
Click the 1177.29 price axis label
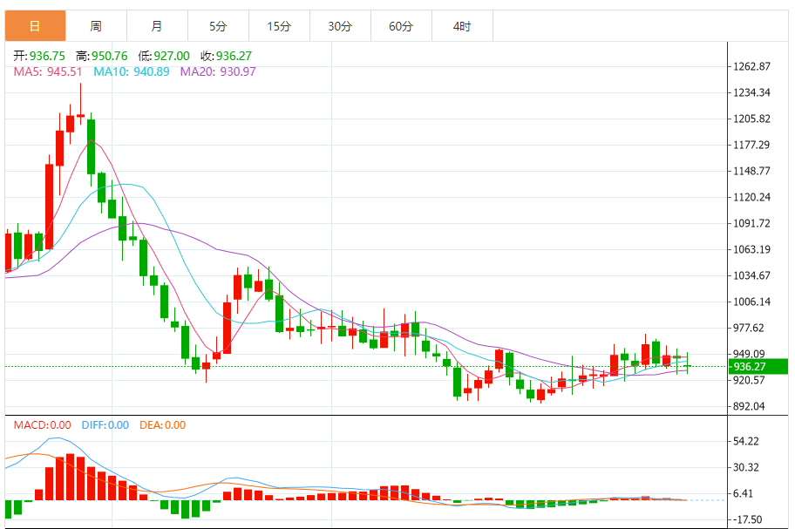751,145
